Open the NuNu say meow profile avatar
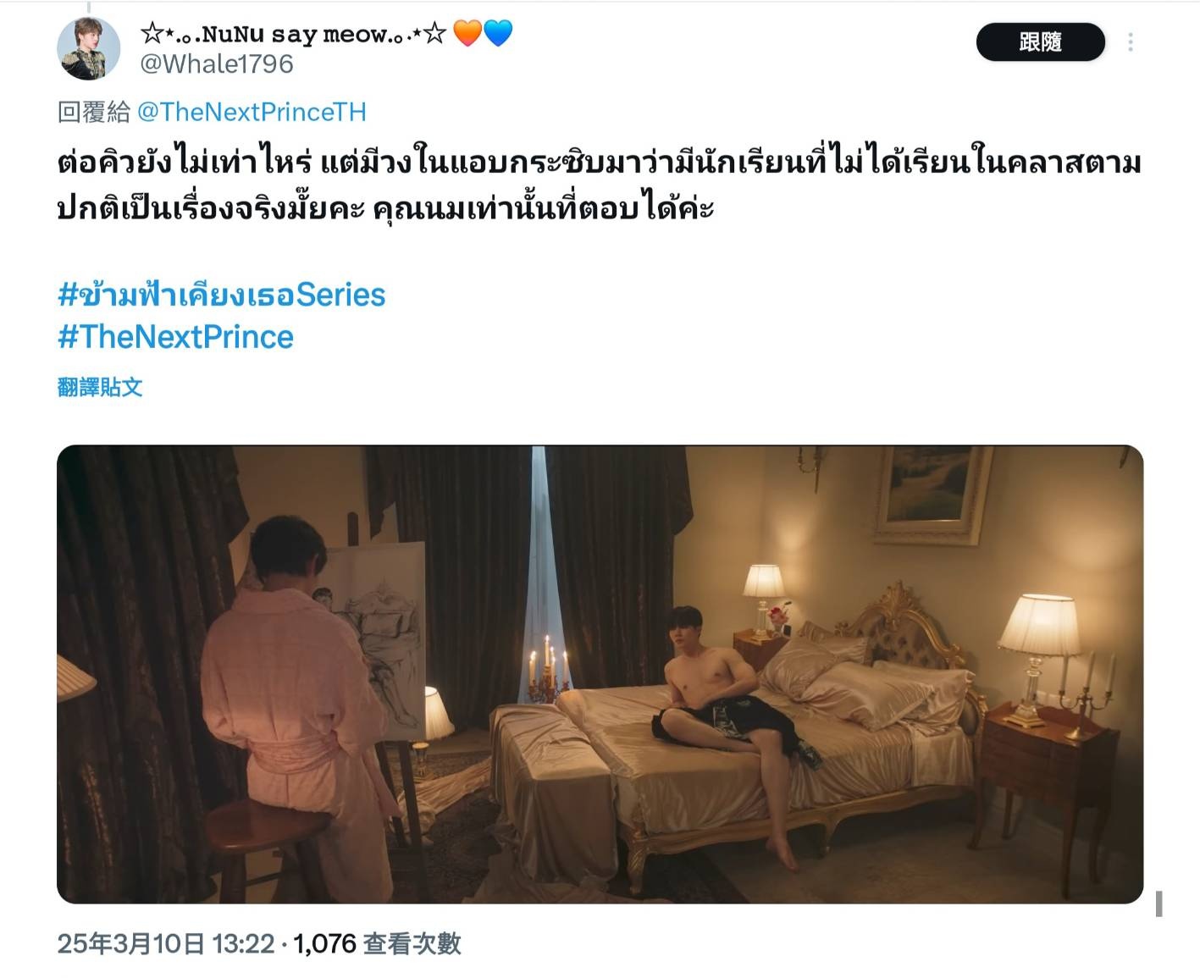This screenshot has height=978, width=1200. point(89,48)
